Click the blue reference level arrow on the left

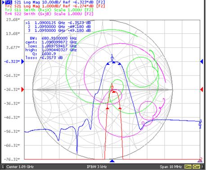pyautogui.click(x=22, y=62)
